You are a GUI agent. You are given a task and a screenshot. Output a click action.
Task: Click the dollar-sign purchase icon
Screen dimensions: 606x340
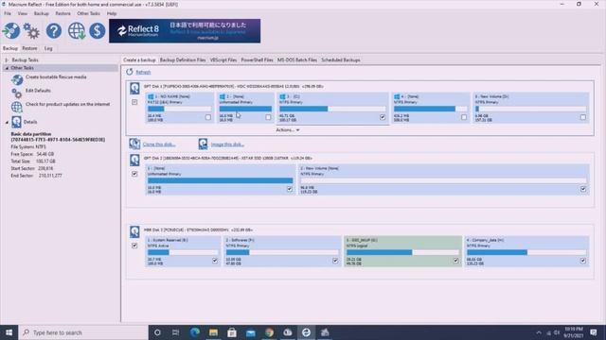pos(97,31)
